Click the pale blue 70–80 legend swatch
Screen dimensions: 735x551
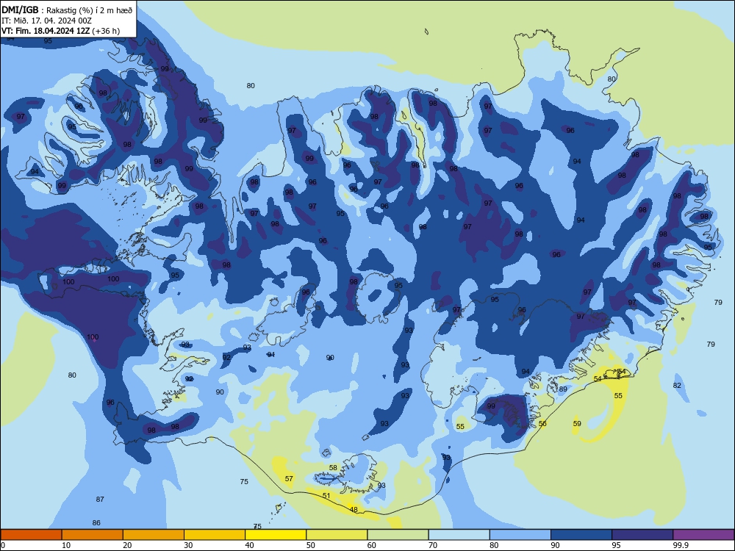pyautogui.click(x=459, y=535)
